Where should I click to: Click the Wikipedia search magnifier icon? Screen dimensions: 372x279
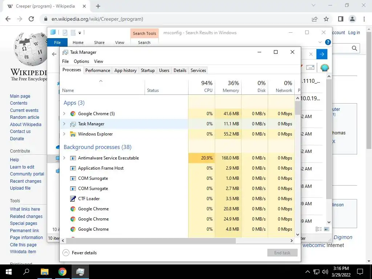(x=355, y=48)
